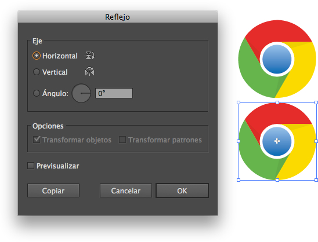This screenshot has height=242, width=318.
Task: Select the Horizontal axis radio button
Action: click(x=37, y=56)
